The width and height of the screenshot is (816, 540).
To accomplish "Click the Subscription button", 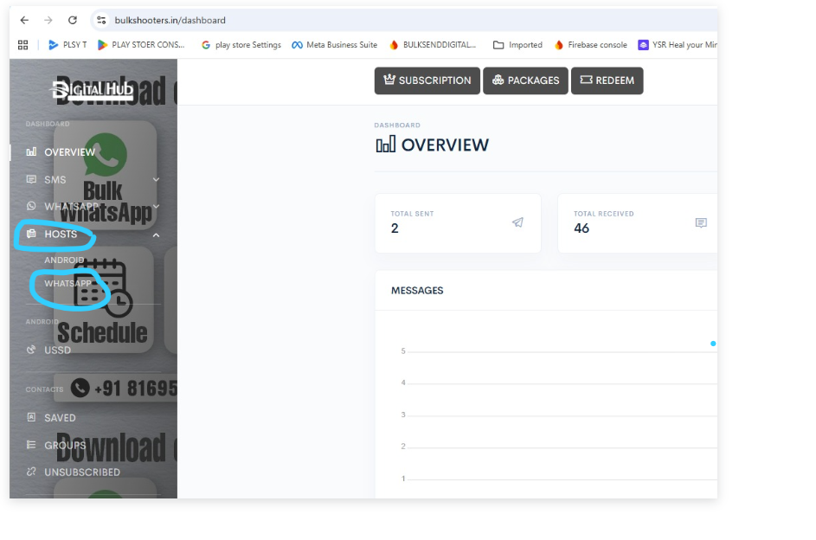I will [427, 80].
